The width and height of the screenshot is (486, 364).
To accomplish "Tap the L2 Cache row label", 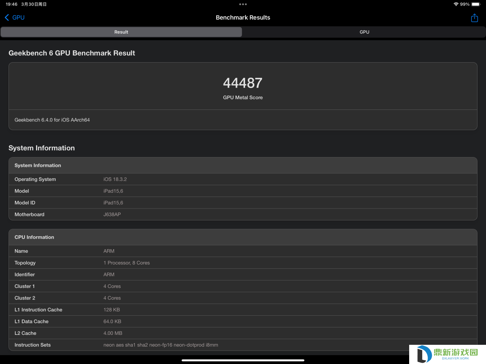I will tap(25, 333).
